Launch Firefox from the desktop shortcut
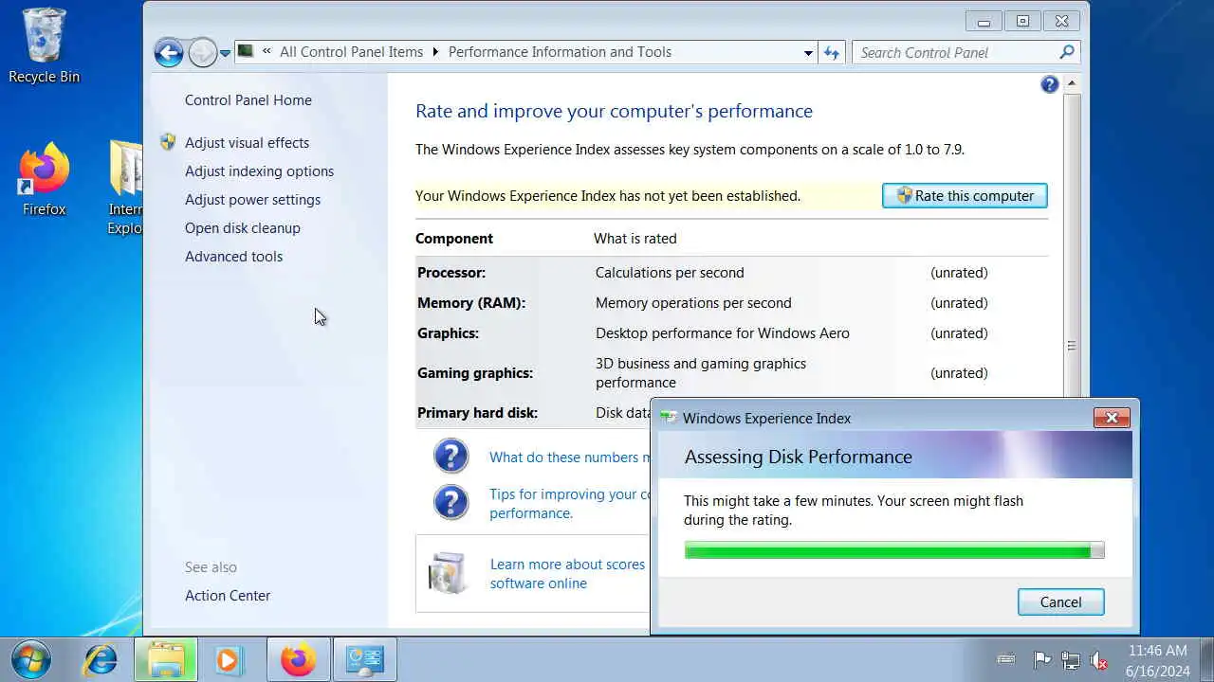Screen dimensions: 1214x682 pyautogui.click(x=44, y=180)
